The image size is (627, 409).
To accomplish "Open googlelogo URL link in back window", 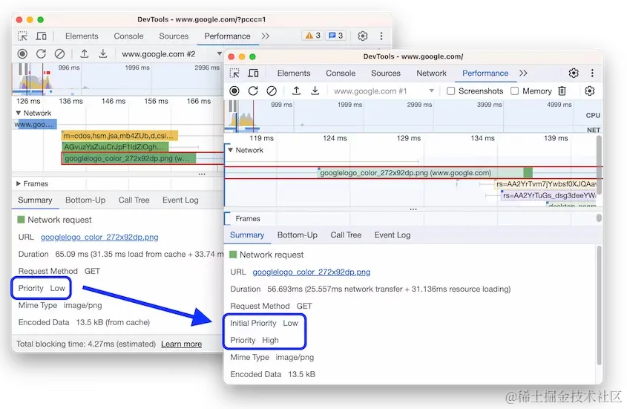I will click(99, 238).
